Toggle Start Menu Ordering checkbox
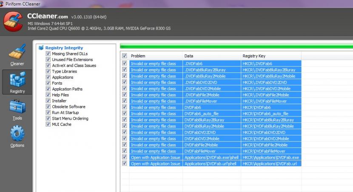The height and width of the screenshot is (192, 353). tap(48, 118)
